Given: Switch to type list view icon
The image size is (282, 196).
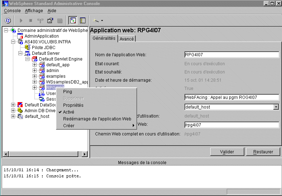Looking at the screenshot, I should (83, 20).
